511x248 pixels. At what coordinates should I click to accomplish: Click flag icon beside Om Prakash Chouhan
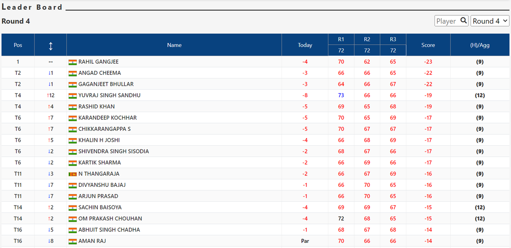[72, 219]
